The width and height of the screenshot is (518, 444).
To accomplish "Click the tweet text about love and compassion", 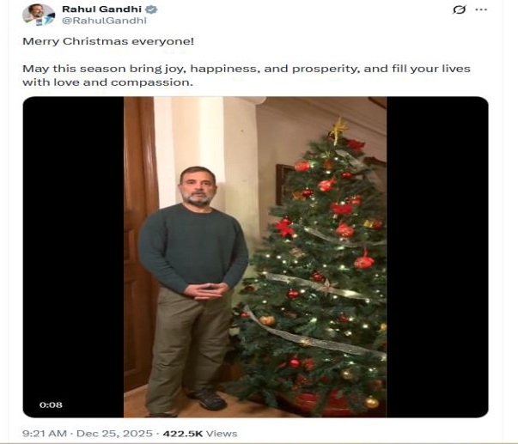I will 247,76.
